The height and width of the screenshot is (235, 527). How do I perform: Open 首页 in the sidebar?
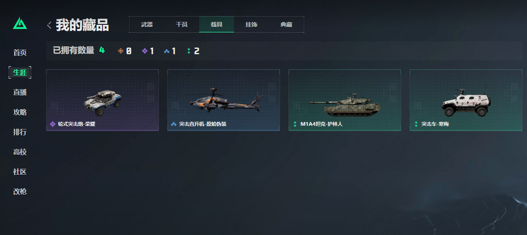click(x=20, y=53)
